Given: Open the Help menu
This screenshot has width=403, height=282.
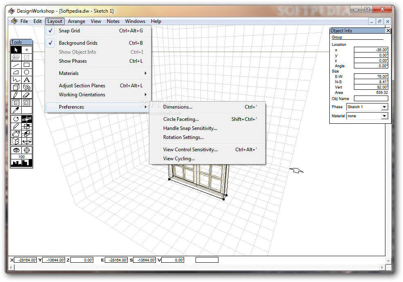Looking at the screenshot, I should point(156,21).
